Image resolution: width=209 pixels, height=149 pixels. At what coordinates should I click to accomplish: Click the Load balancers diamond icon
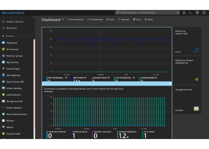pos(3,95)
